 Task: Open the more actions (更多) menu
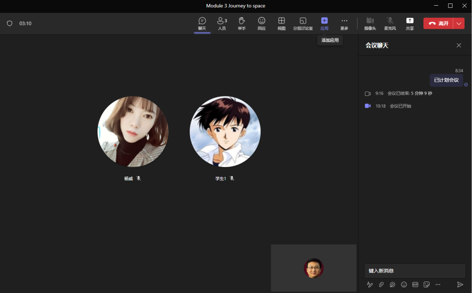click(344, 24)
